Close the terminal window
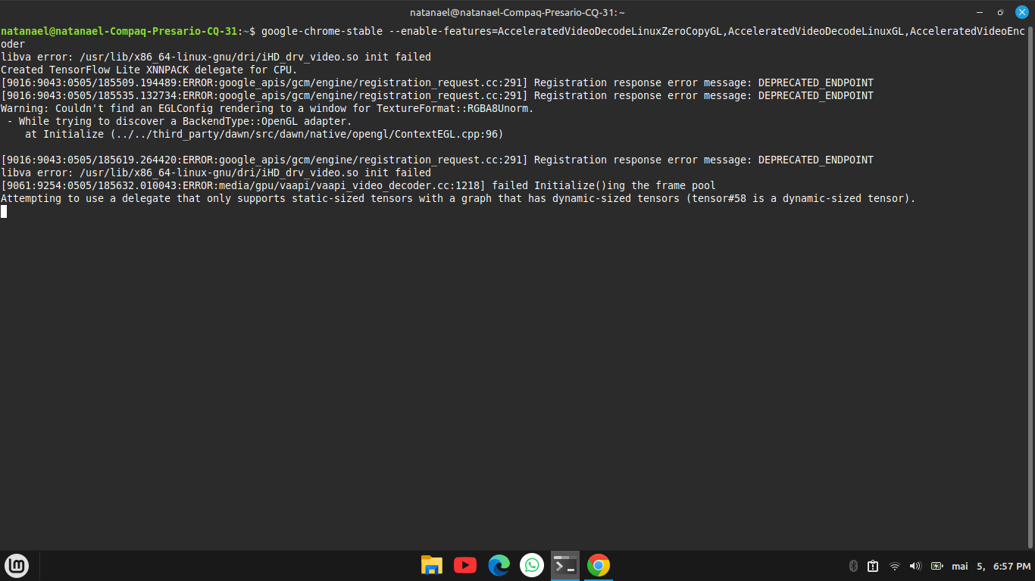Image resolution: width=1035 pixels, height=581 pixels. pyautogui.click(x=1021, y=12)
